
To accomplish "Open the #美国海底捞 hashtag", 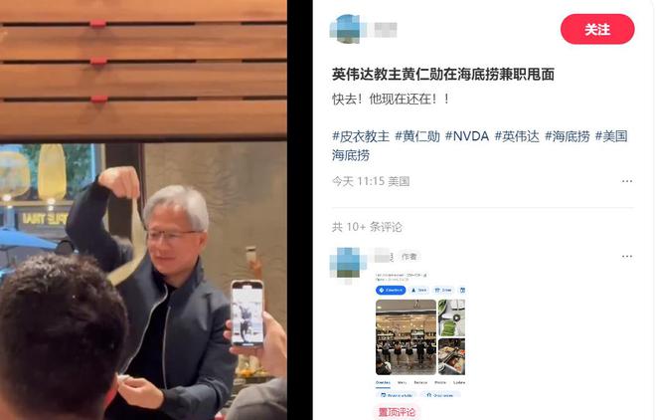I will coord(479,145).
